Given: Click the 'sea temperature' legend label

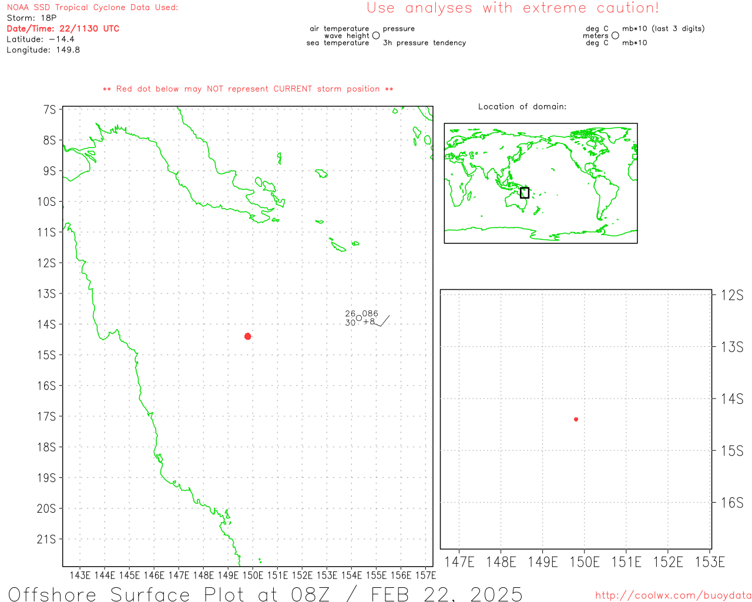Looking at the screenshot, I should (x=338, y=43).
